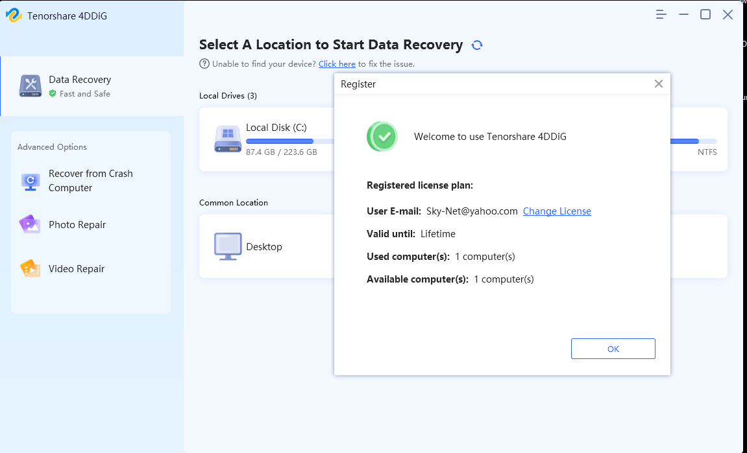The height and width of the screenshot is (453, 747).
Task: Minimize the 4DDiG window
Action: [683, 15]
